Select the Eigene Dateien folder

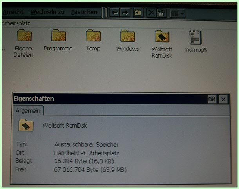click(x=24, y=43)
